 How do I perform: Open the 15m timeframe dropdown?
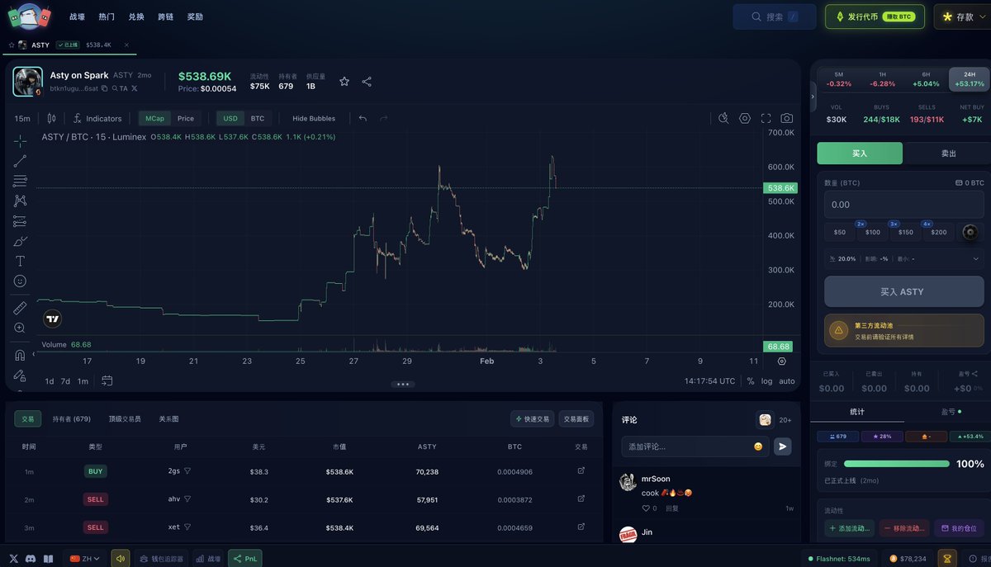22,118
